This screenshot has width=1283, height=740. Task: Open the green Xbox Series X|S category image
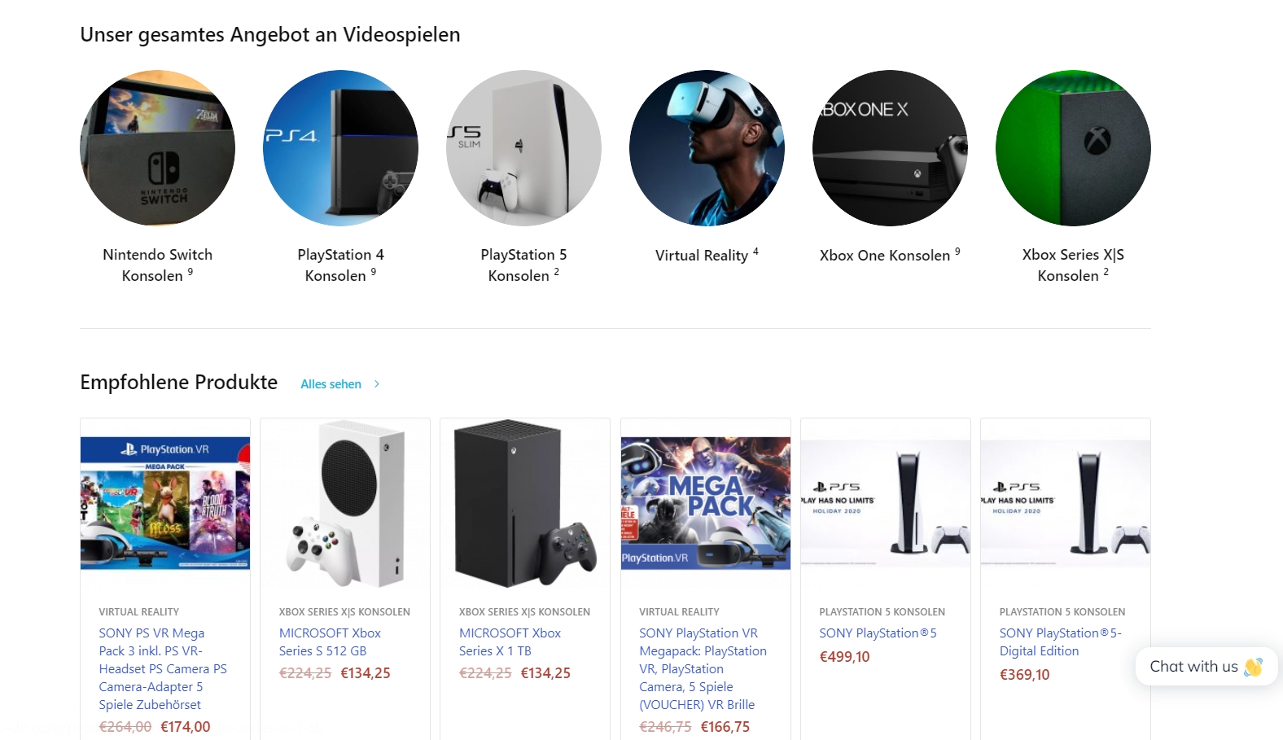point(1073,148)
